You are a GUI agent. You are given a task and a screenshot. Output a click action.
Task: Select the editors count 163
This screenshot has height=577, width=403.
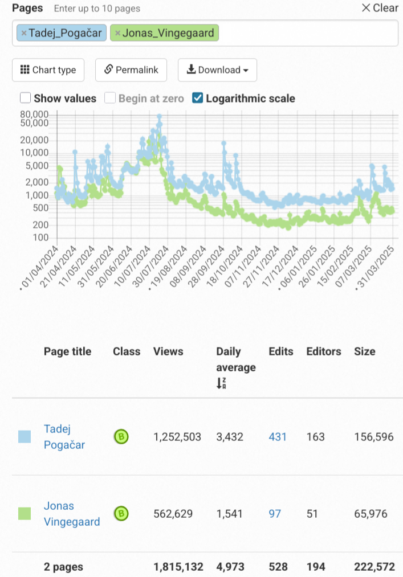316,437
